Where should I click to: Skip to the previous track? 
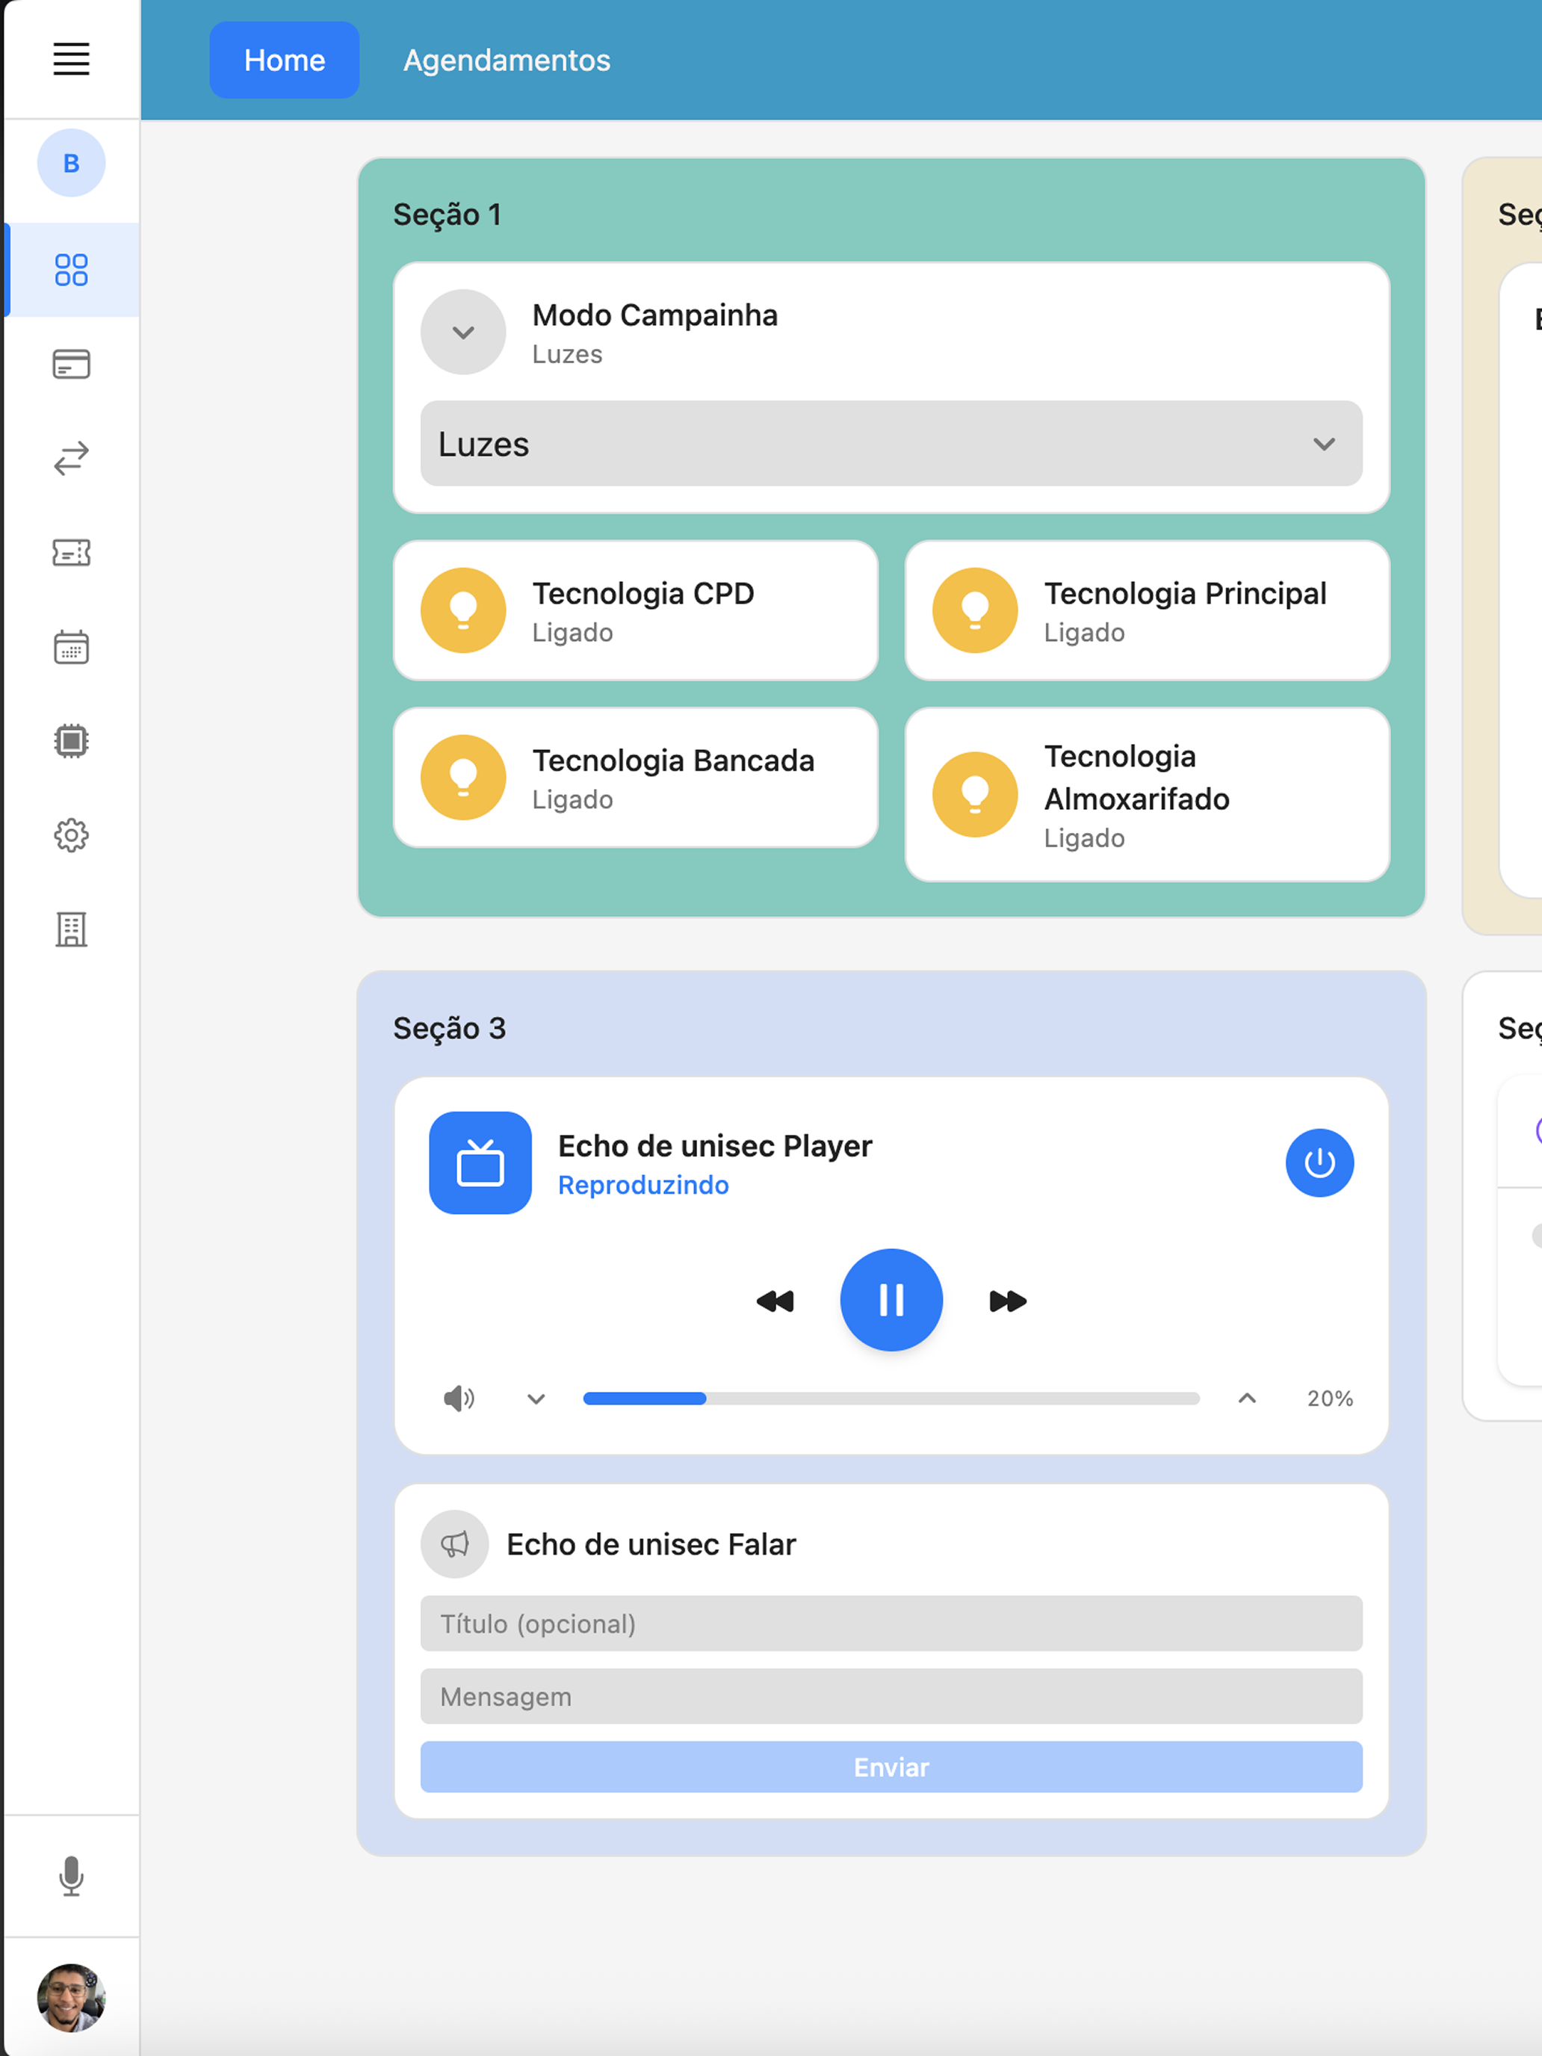tap(775, 1301)
